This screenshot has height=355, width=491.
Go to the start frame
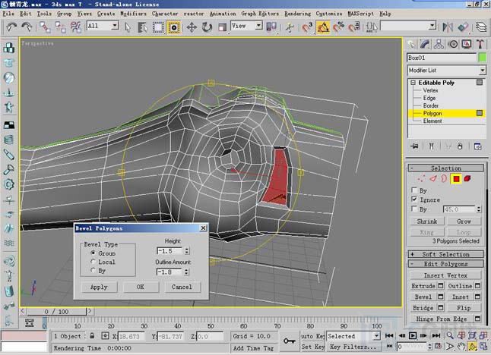[389, 335]
